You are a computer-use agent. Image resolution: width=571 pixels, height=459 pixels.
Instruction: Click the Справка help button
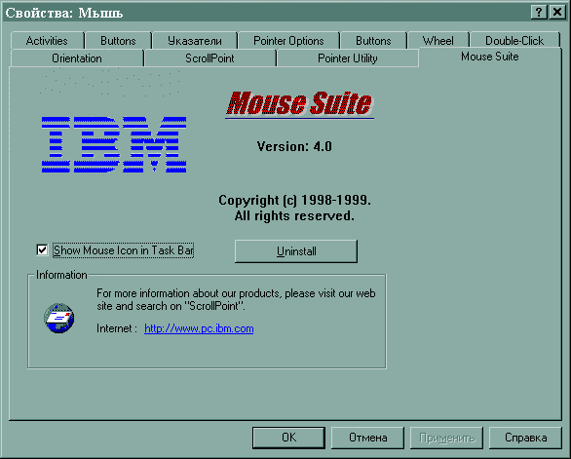525,438
